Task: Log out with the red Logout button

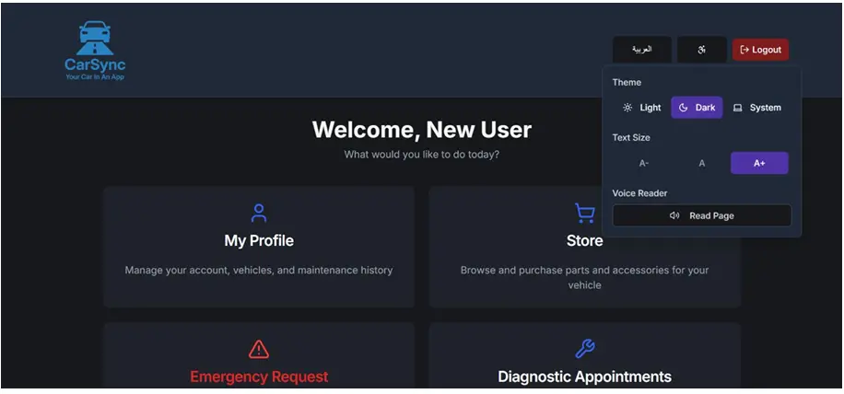Action: (760, 50)
